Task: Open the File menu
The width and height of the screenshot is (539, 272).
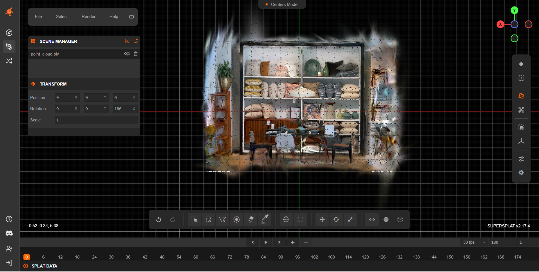Action: [38, 17]
